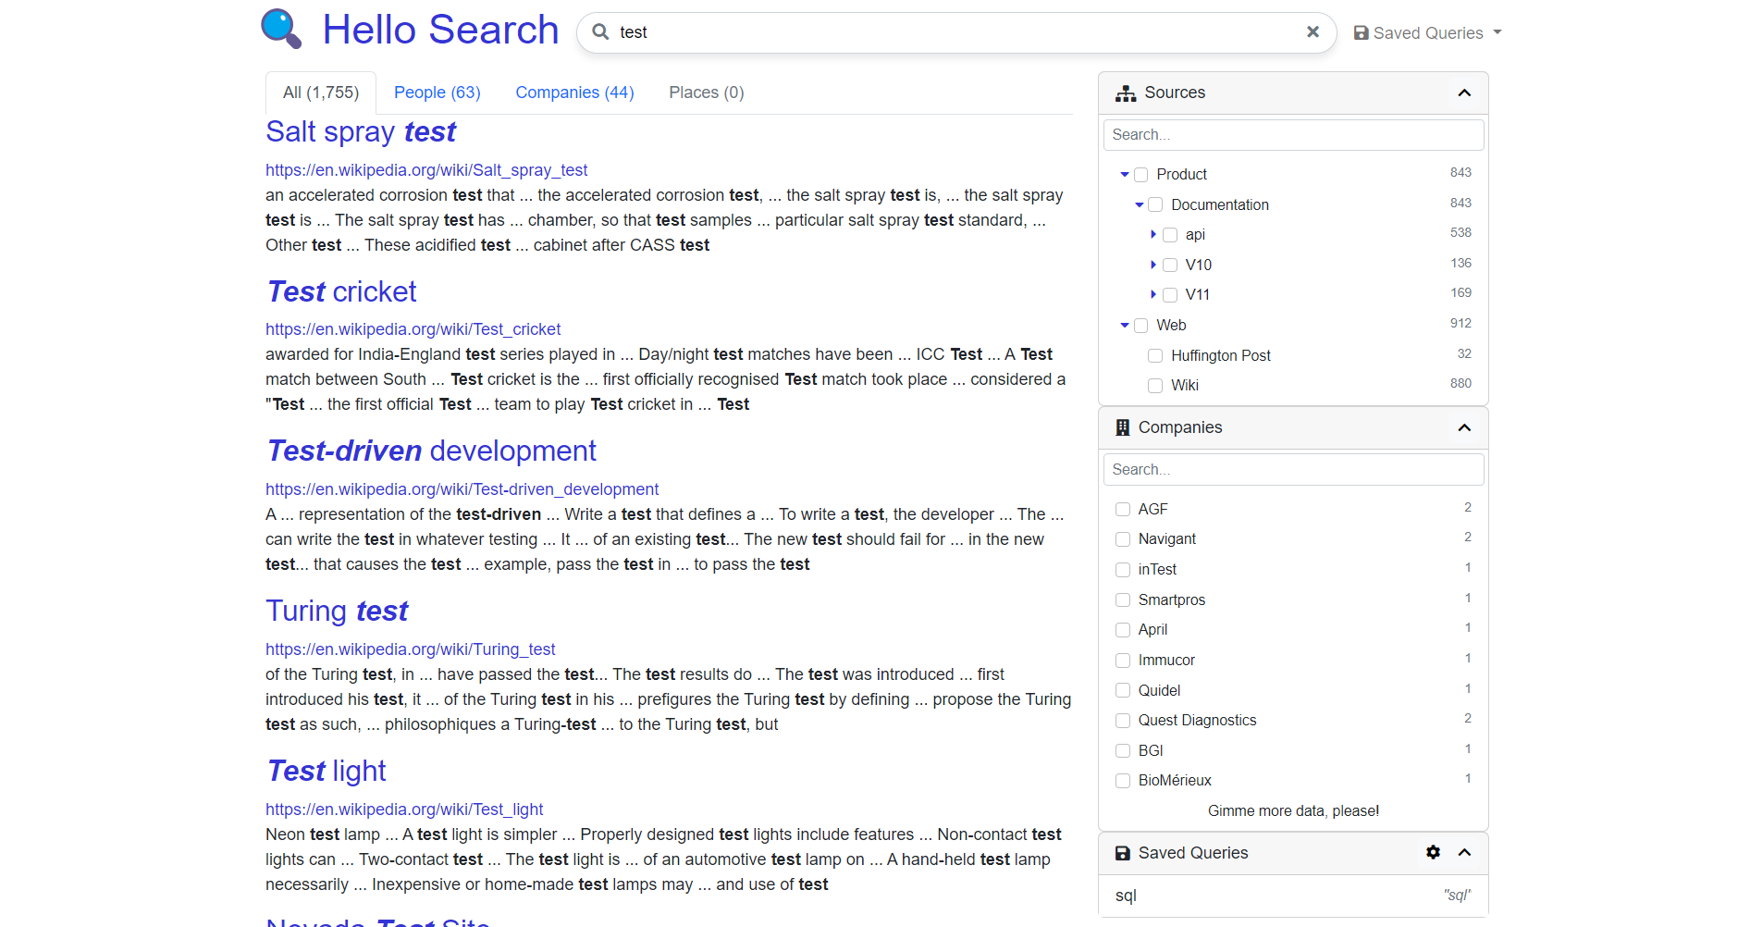1750x927 pixels.
Task: Select the Documentation source checkbox
Action: coord(1154,204)
